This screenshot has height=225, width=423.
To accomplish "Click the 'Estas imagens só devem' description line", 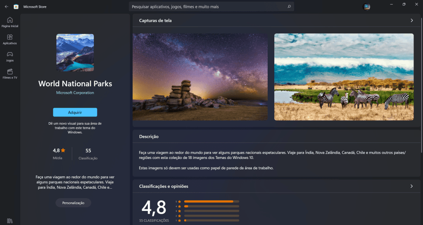I will coord(206,168).
